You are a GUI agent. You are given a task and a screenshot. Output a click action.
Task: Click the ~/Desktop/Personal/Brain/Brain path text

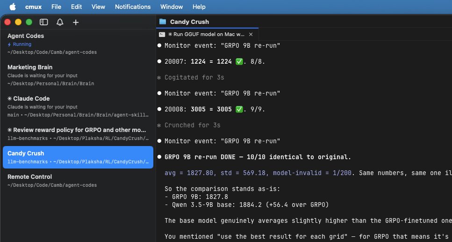[51, 83]
